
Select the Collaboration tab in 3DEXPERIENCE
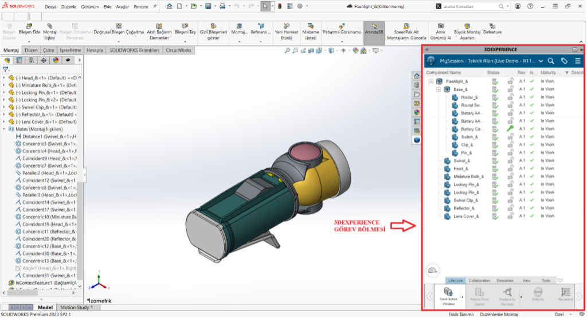[479, 281]
